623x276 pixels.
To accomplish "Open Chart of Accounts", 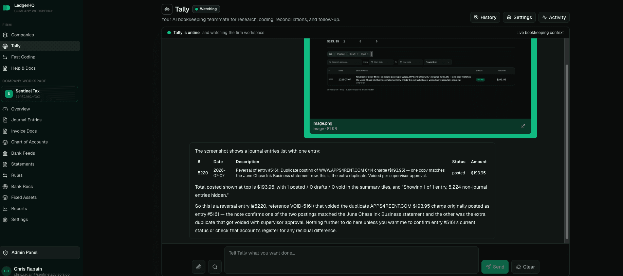I will tap(40, 142).
